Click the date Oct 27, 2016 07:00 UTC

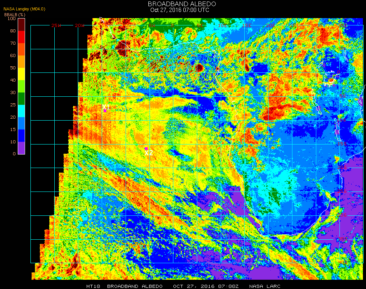coord(180,10)
